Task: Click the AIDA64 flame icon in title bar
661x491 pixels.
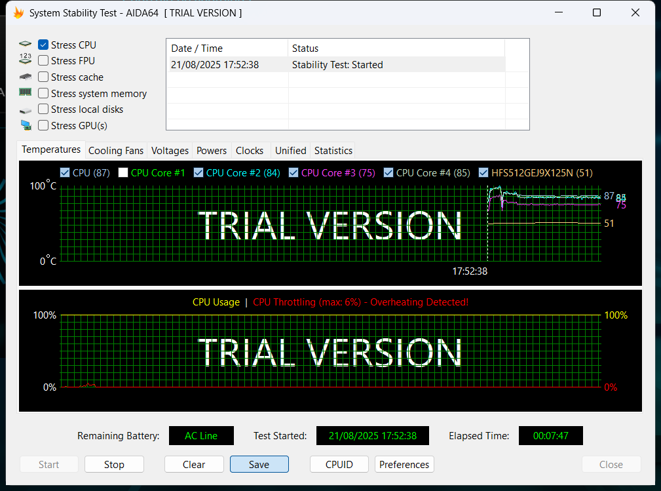Action: (18, 13)
